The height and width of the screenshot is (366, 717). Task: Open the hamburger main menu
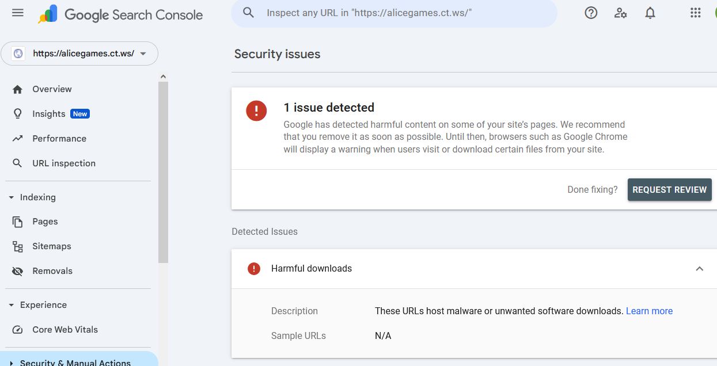point(18,13)
